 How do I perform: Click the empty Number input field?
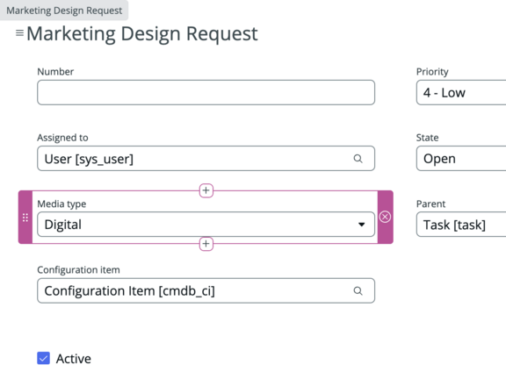[x=206, y=92]
